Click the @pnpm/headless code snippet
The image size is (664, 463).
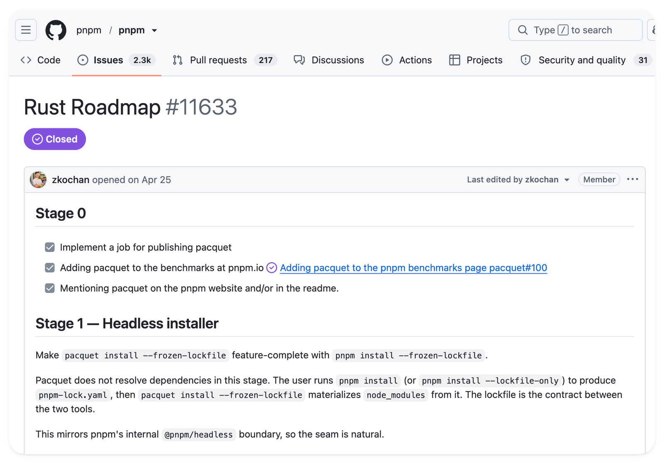[199, 435]
